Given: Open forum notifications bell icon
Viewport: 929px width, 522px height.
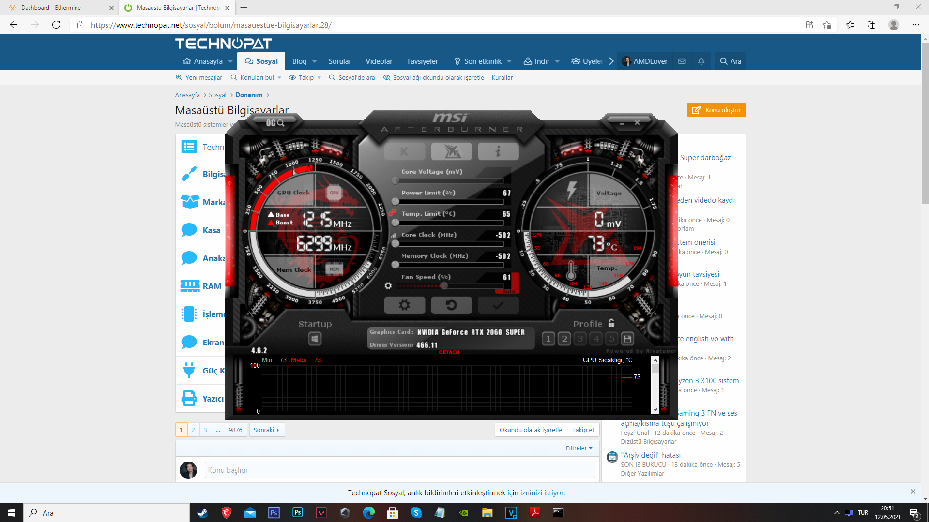Looking at the screenshot, I should 701,61.
